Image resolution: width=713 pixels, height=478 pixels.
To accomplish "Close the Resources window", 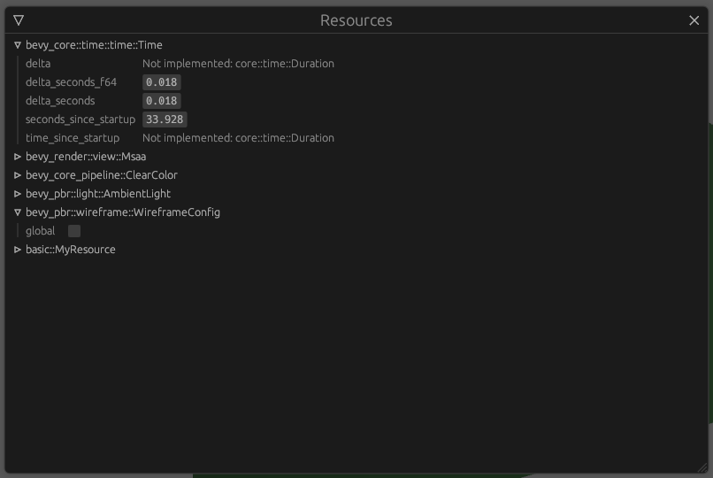I will point(694,20).
